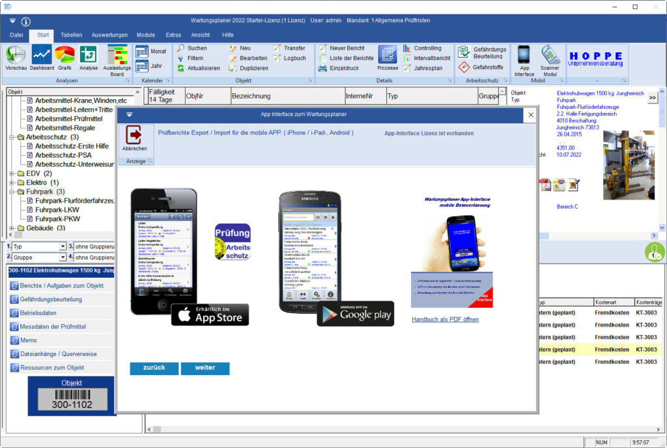Click the Prozesse icon in Details
This screenshot has width=667, height=448.
[388, 57]
